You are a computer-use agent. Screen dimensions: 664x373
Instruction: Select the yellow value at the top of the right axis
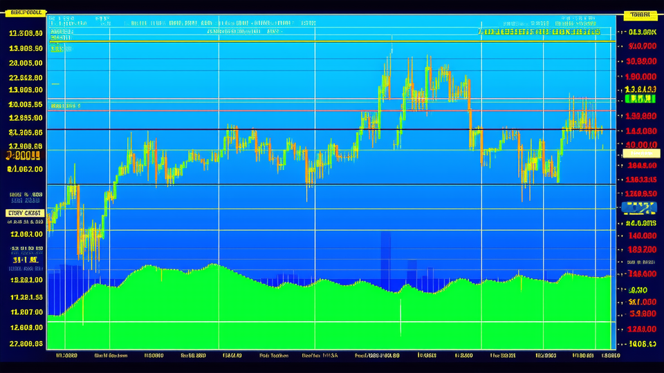(x=642, y=32)
